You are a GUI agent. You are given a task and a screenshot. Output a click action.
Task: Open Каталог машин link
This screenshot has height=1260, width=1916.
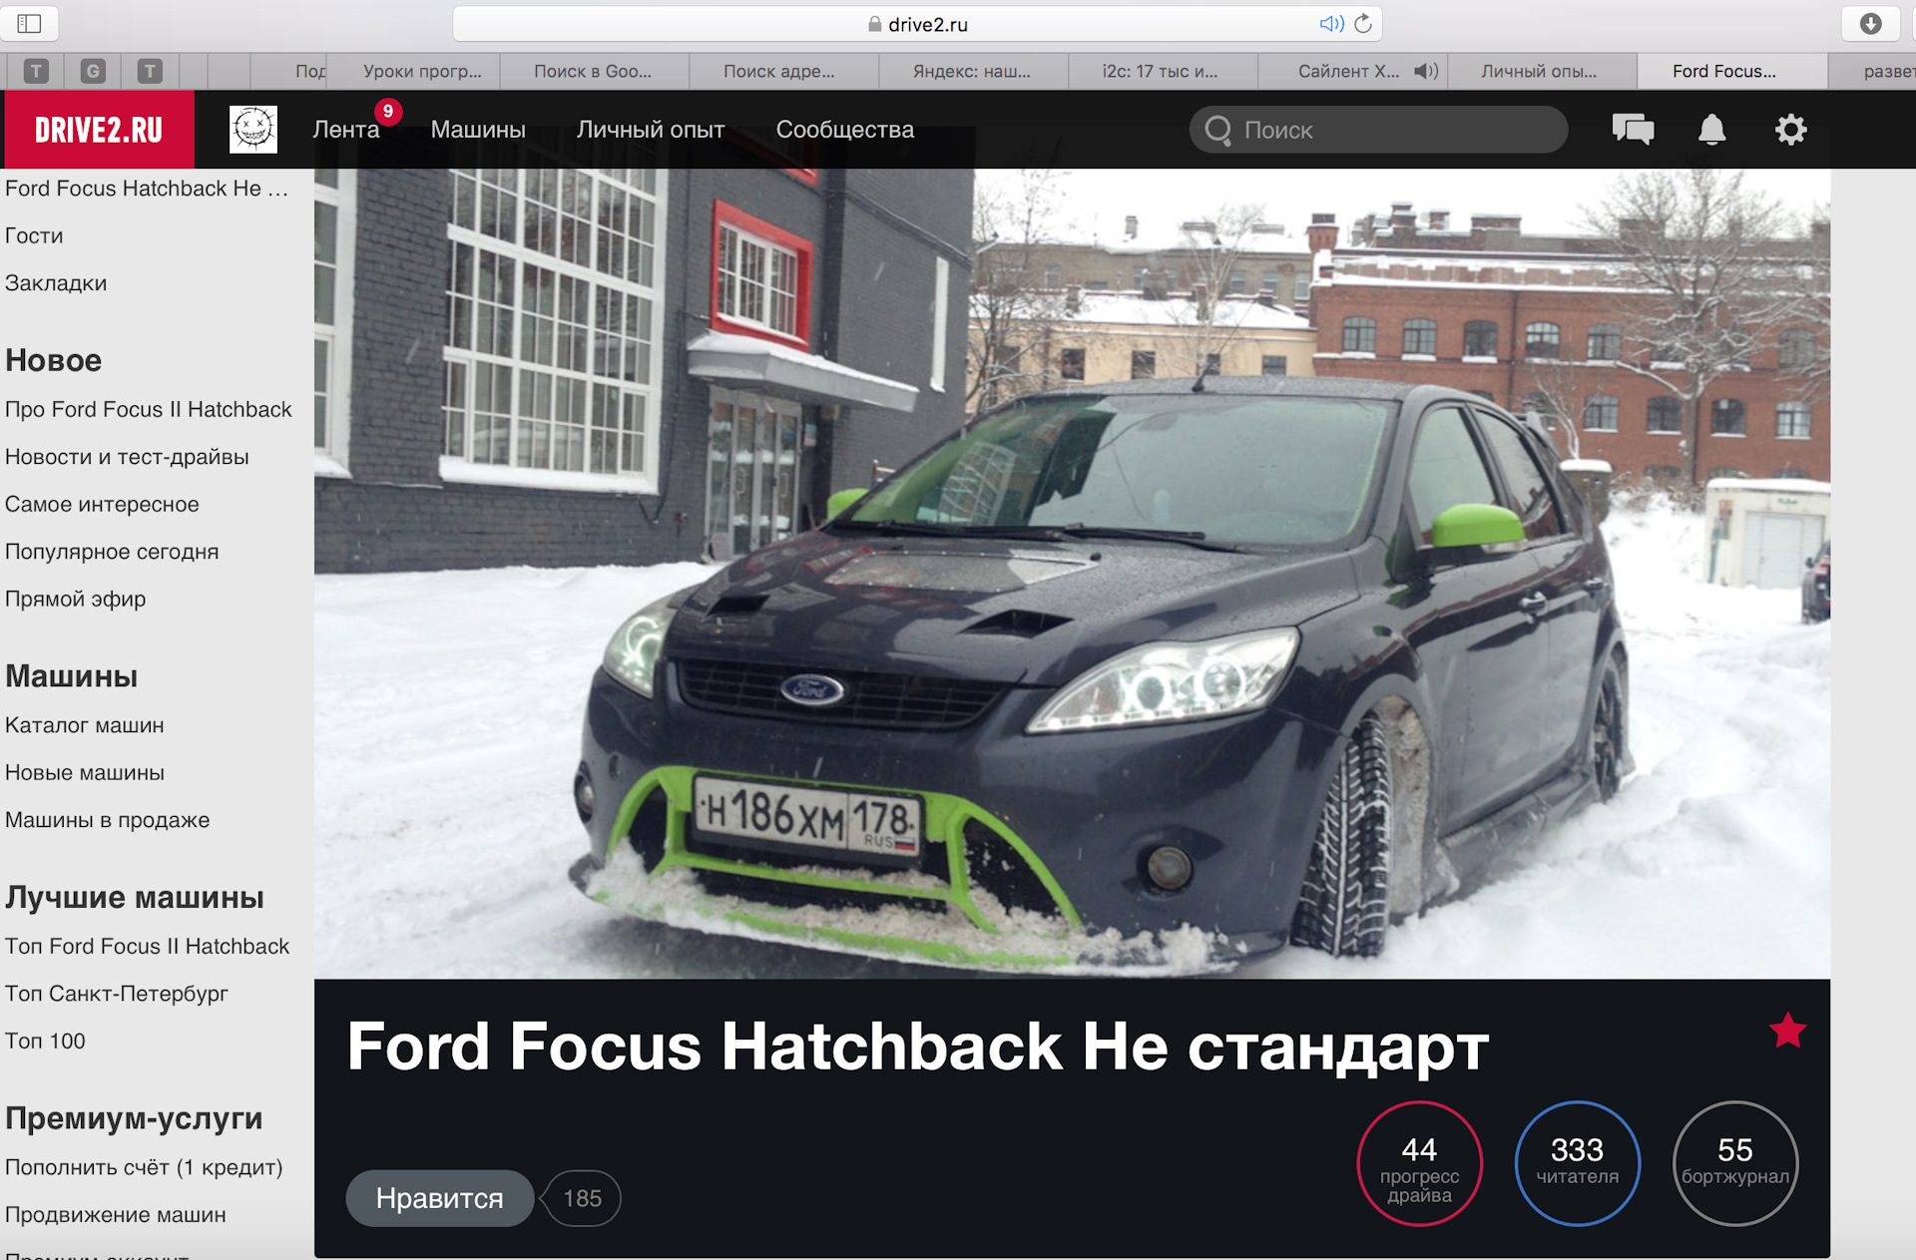pos(85,725)
